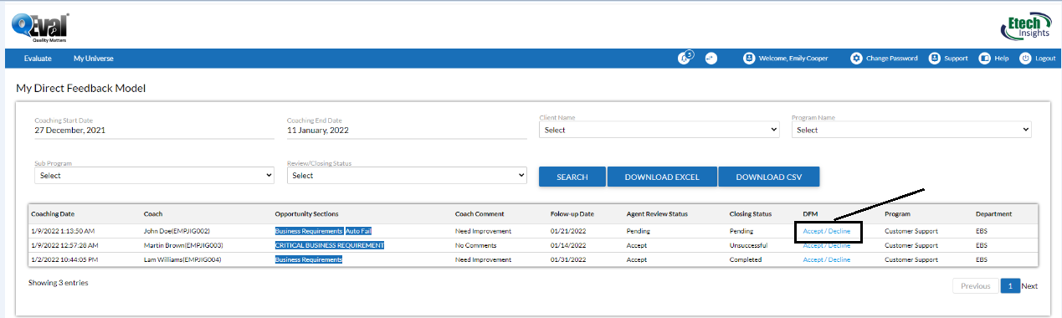Open the Client Name dropdown
The width and height of the screenshot is (1062, 318).
click(x=659, y=130)
